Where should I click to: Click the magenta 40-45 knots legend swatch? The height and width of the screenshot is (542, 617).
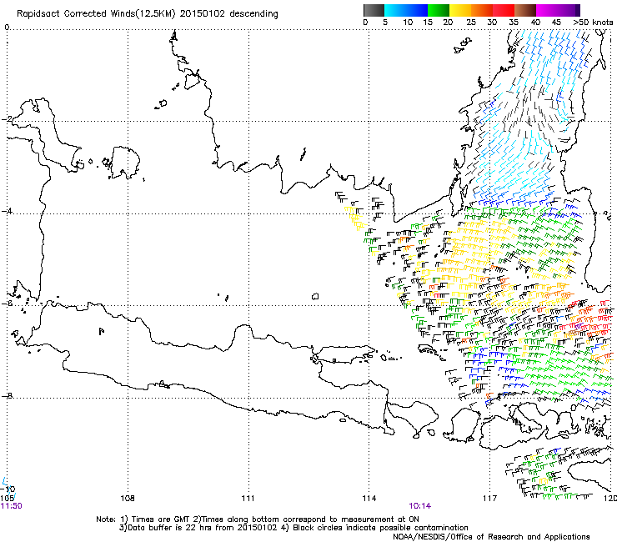click(547, 10)
